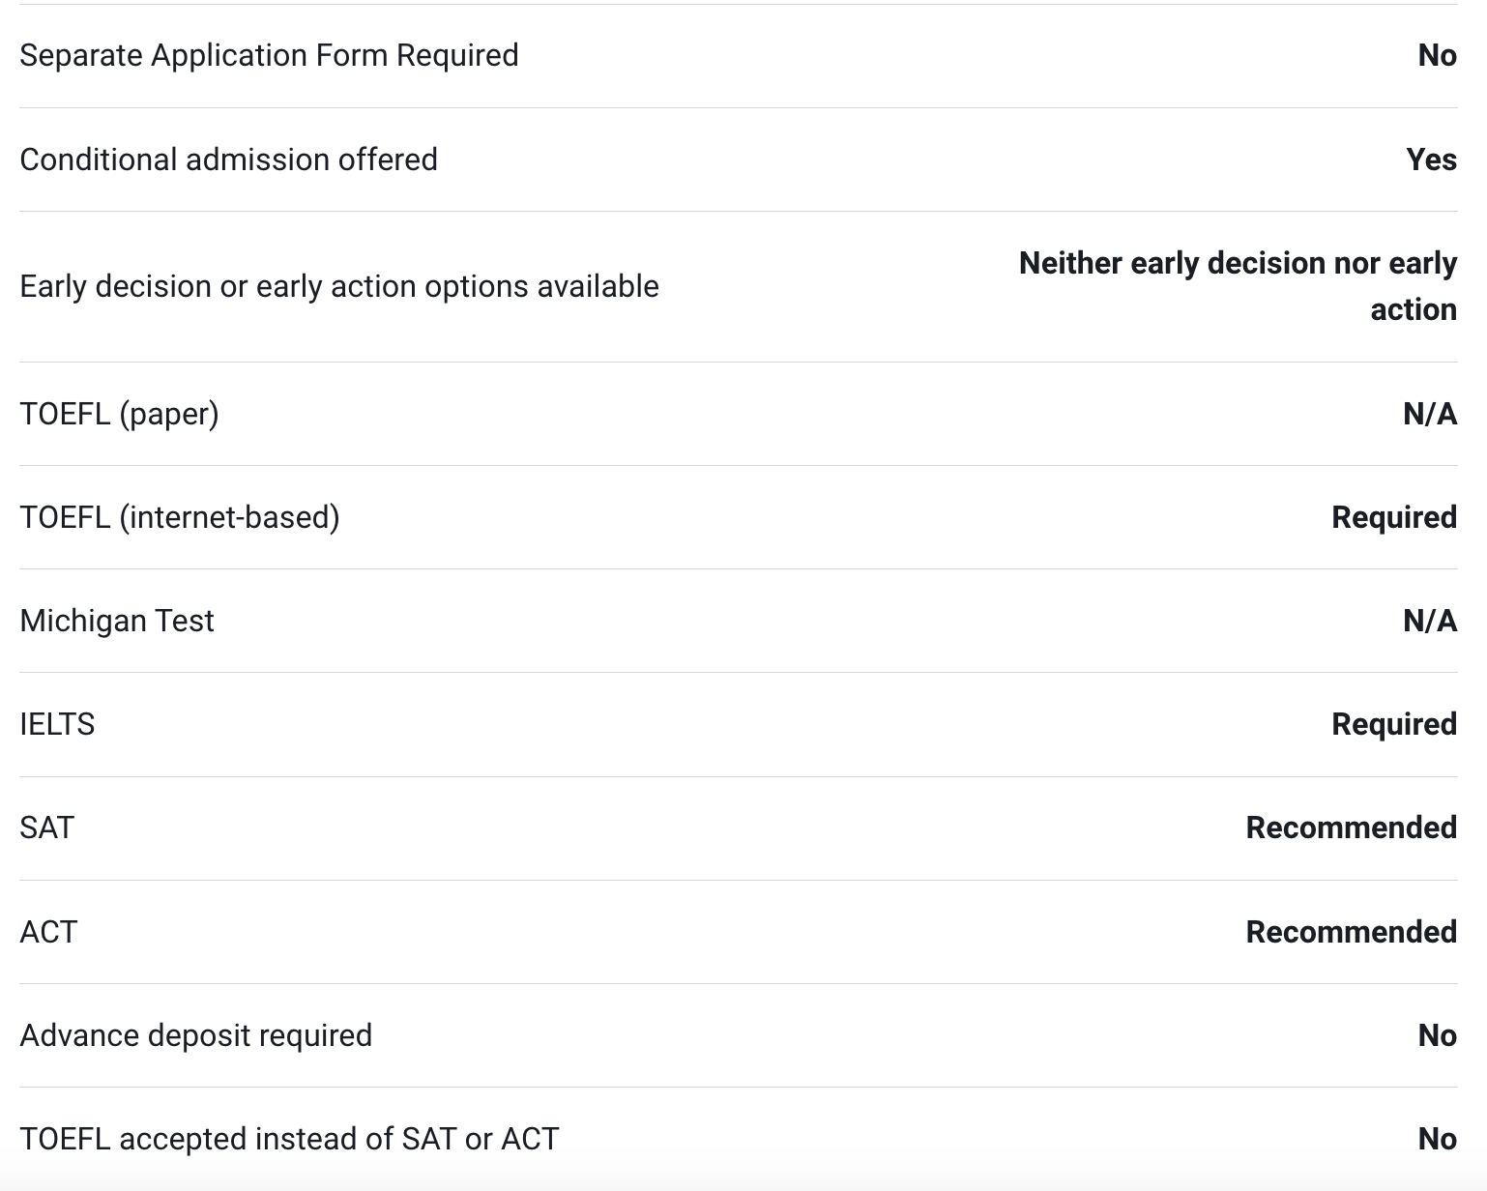Viewport: 1487px width, 1191px height.
Task: Click 'Required' value in the IELTS row
Action: [1393, 724]
